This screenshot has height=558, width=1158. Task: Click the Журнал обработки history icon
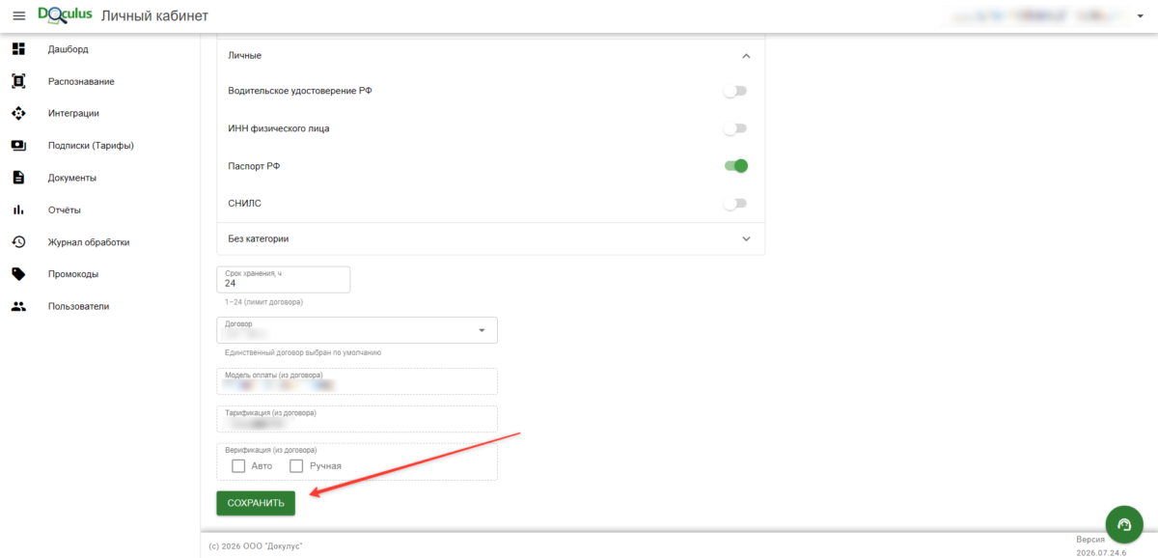tap(18, 242)
